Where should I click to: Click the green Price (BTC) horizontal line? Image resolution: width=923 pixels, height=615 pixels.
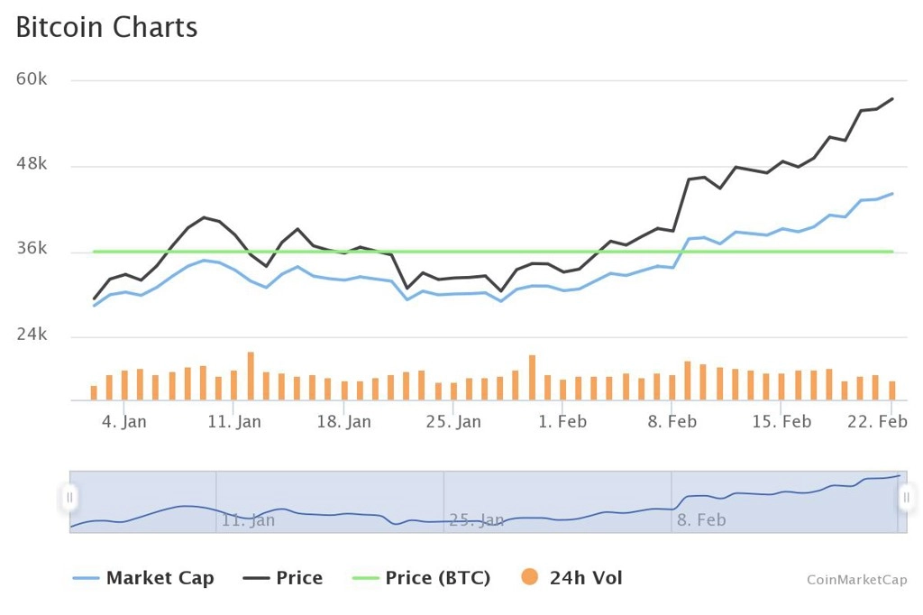(493, 252)
